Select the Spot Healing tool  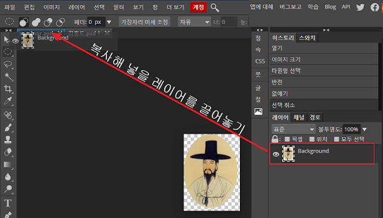(x=8, y=115)
